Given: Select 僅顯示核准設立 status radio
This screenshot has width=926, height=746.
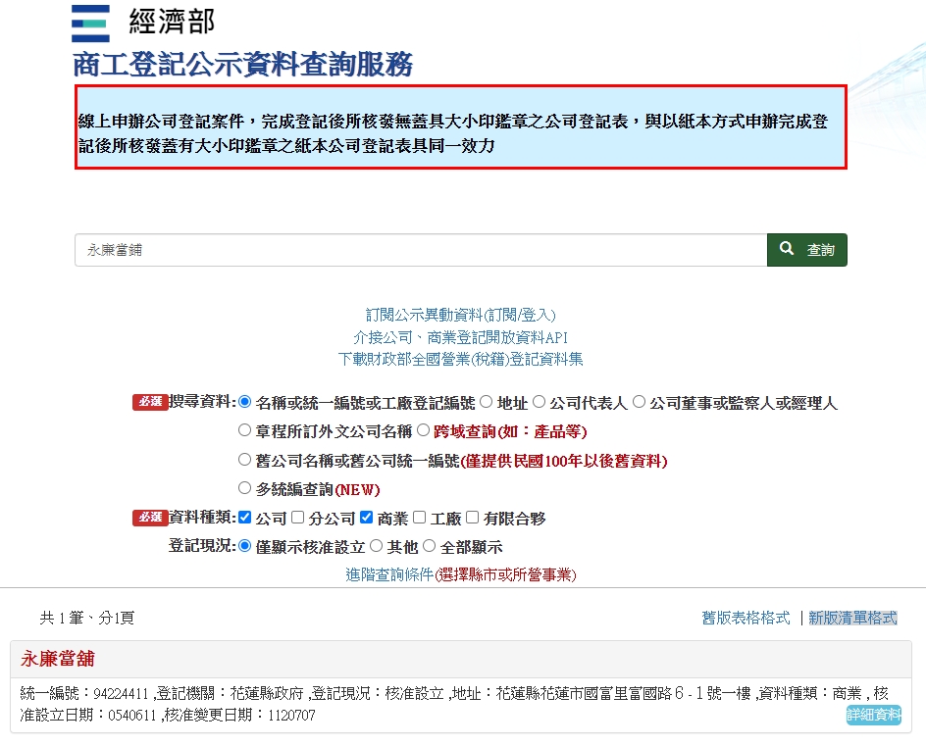Looking at the screenshot, I should tap(244, 546).
